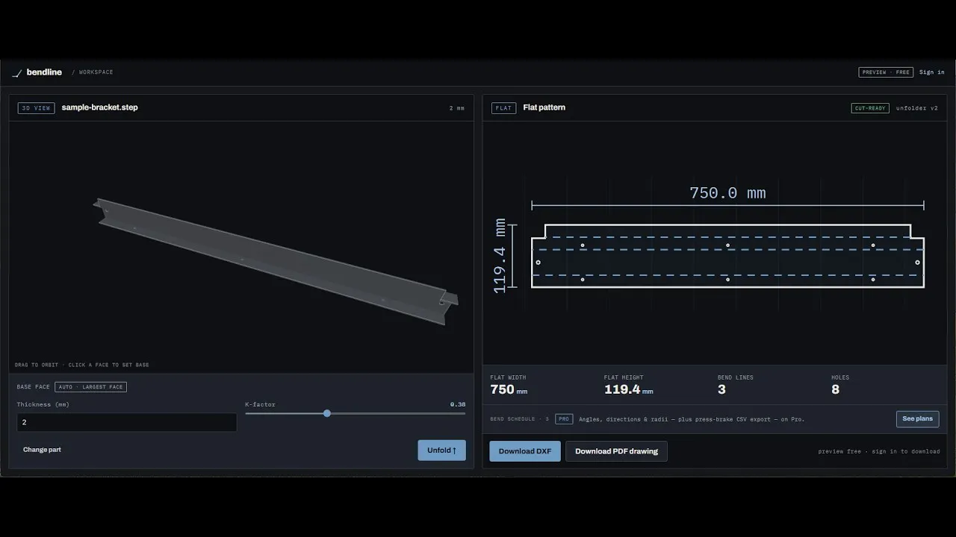Viewport: 956px width, 537px height.
Task: Click the flat pattern outline drawing
Action: click(727, 256)
